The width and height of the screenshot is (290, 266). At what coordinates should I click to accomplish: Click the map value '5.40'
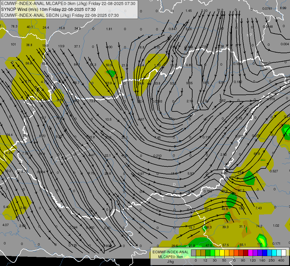pyautogui.click(x=6, y=207)
